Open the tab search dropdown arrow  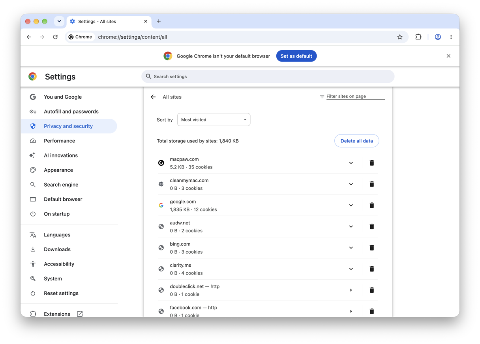(x=59, y=21)
